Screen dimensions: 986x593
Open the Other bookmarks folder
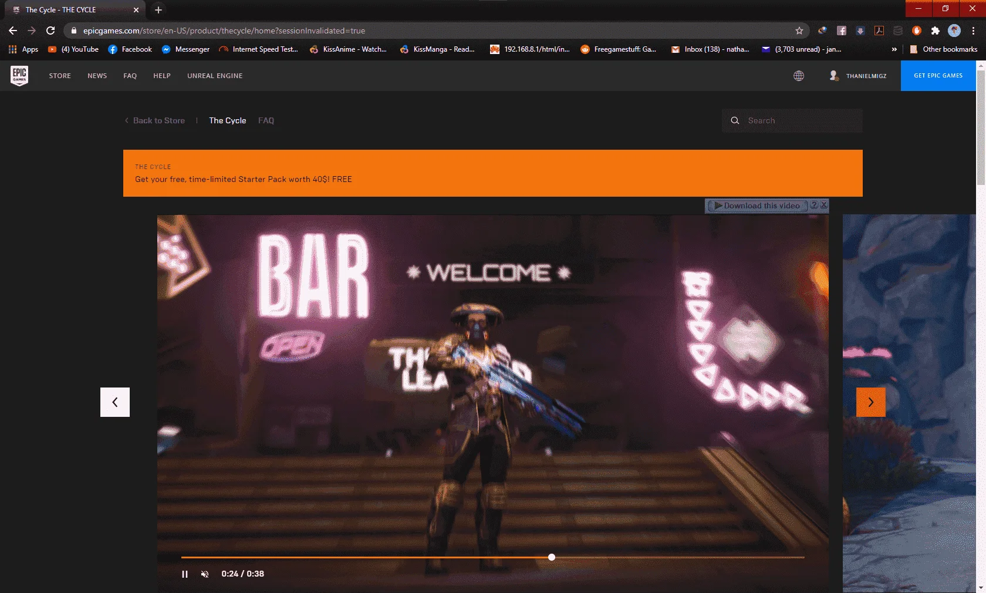click(944, 49)
